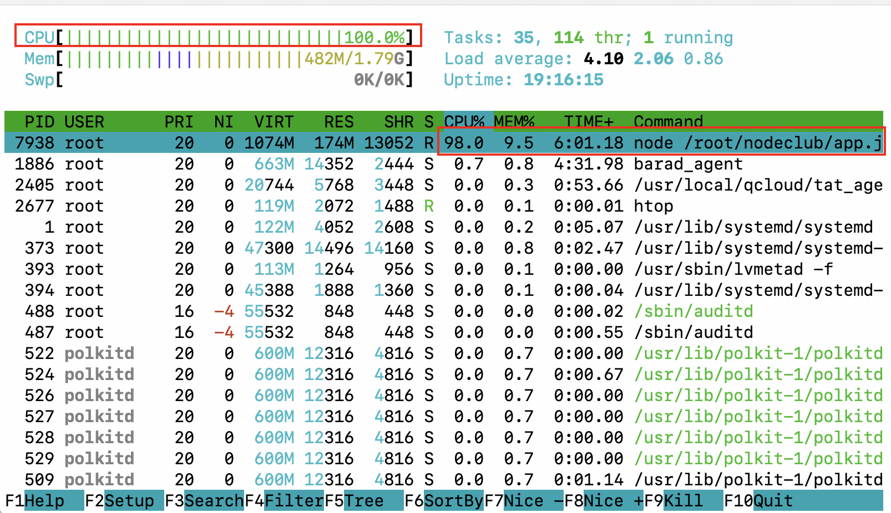891x513 pixels.
Task: Sort by the MEM% column header
Action: point(514,121)
